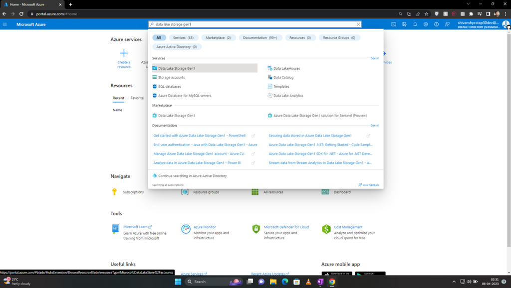Open Azure notifications bell

pyautogui.click(x=415, y=24)
